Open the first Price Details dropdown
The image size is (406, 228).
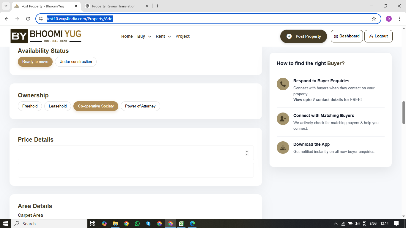(x=136, y=153)
